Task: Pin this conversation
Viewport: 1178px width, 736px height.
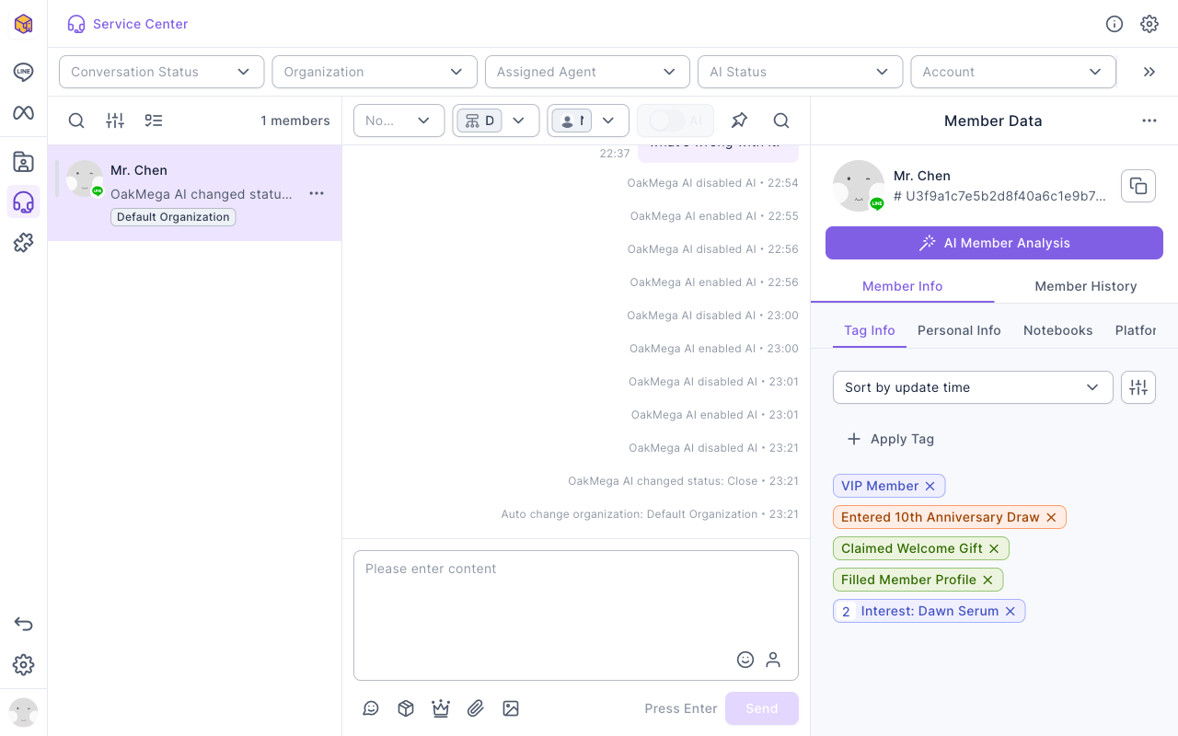Action: pos(739,121)
